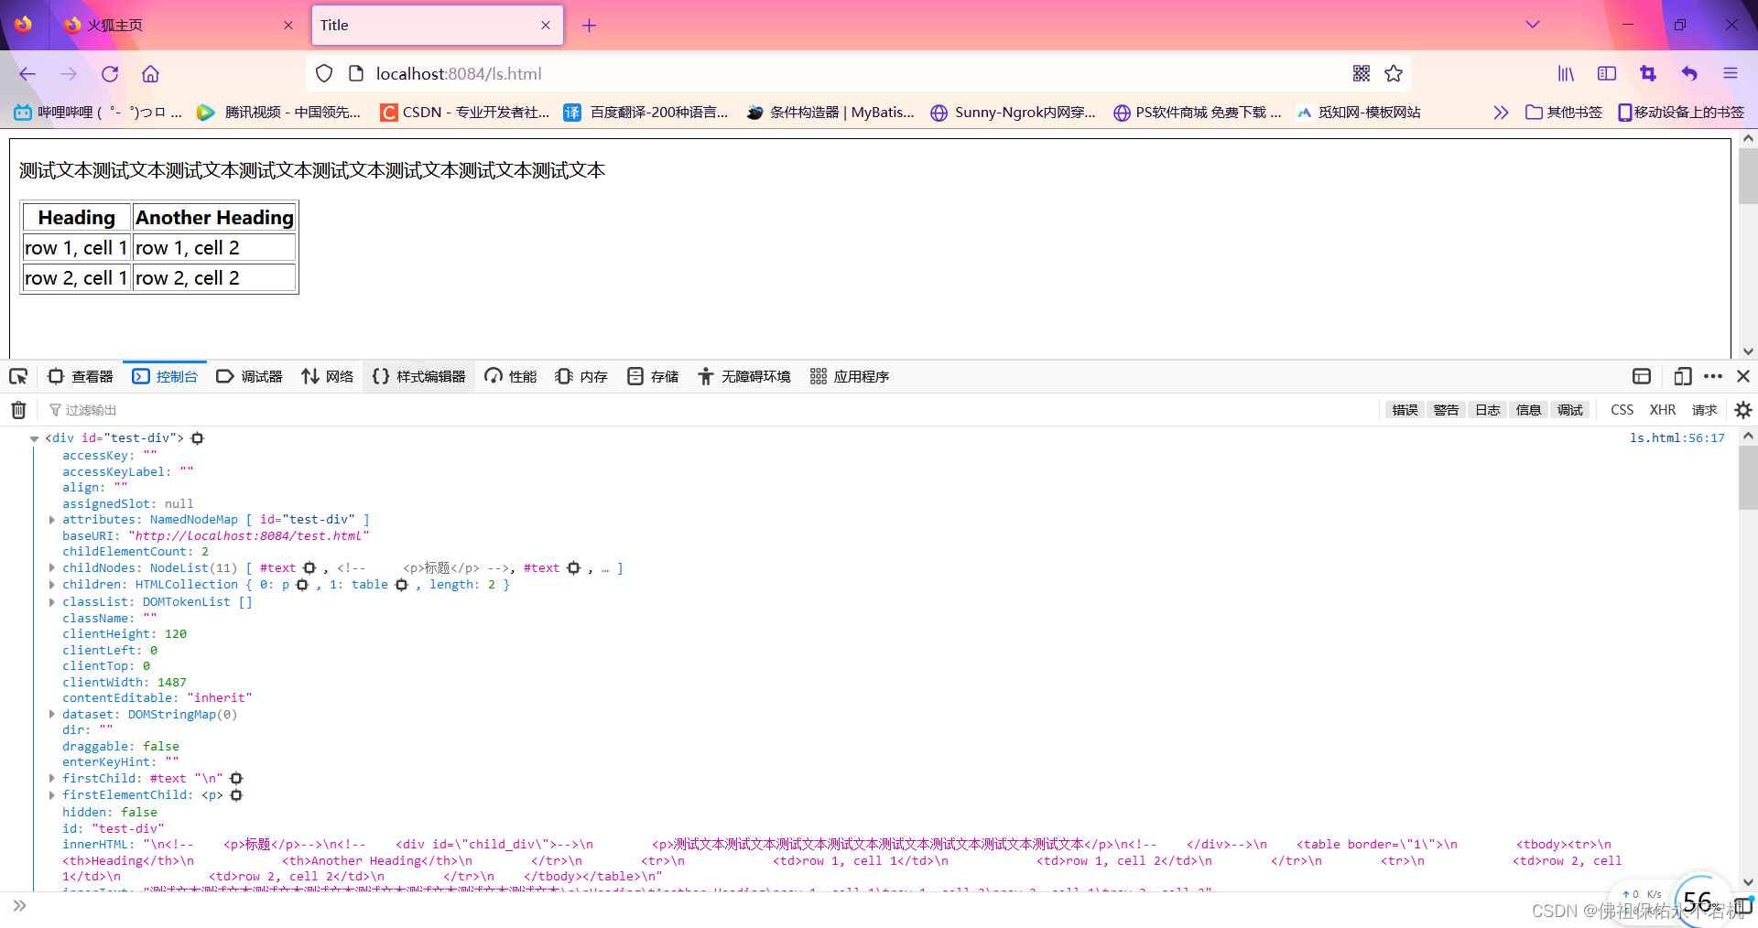The width and height of the screenshot is (1758, 928).
Task: Toggle the 错误 errors filter
Action: point(1405,410)
